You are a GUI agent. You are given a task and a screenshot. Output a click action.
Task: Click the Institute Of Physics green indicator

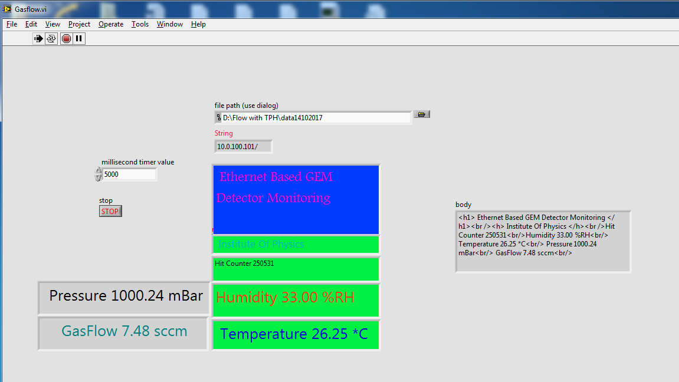296,245
